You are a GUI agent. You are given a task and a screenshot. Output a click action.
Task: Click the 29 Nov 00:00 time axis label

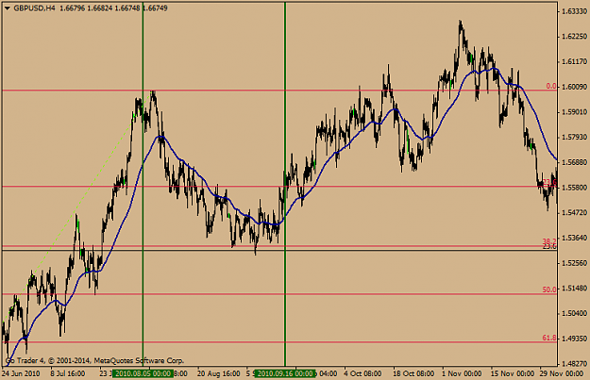click(x=562, y=373)
